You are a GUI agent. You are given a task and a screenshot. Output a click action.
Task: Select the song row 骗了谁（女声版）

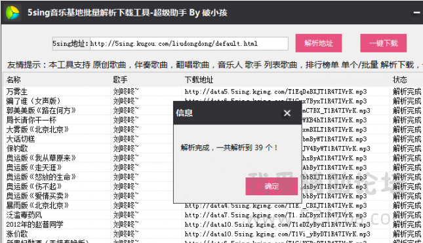[211, 101]
